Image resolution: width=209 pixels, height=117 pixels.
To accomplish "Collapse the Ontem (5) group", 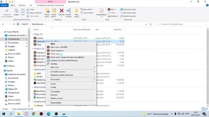I will pos(33,49).
